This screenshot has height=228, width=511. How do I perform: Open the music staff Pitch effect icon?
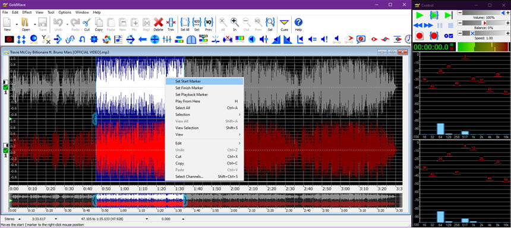coord(118,39)
